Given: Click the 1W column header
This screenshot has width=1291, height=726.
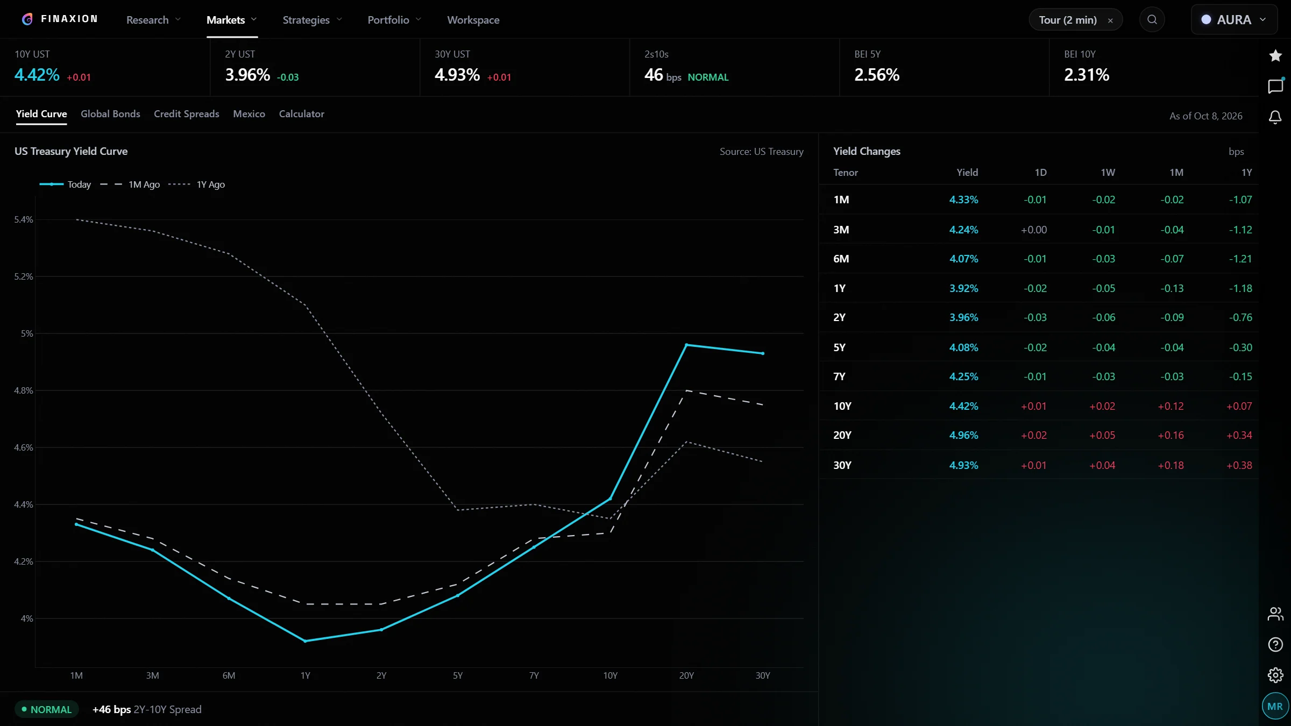Looking at the screenshot, I should [x=1108, y=173].
